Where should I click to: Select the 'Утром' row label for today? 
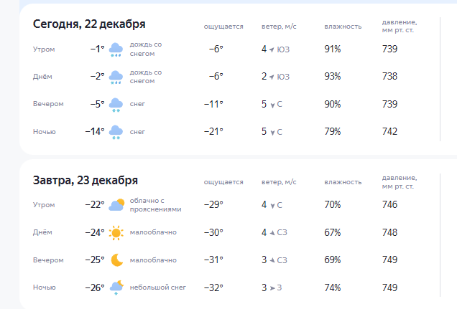pos(43,49)
